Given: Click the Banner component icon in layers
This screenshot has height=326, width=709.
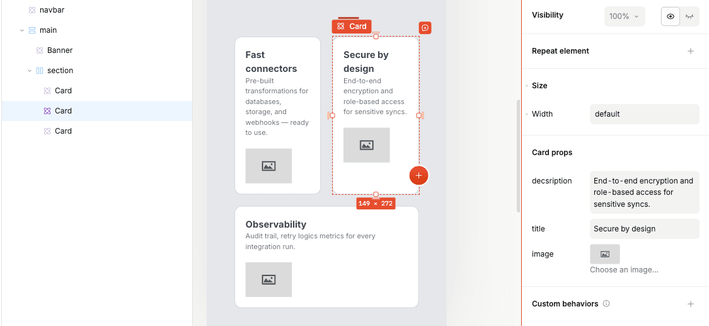Looking at the screenshot, I should pyautogui.click(x=40, y=50).
